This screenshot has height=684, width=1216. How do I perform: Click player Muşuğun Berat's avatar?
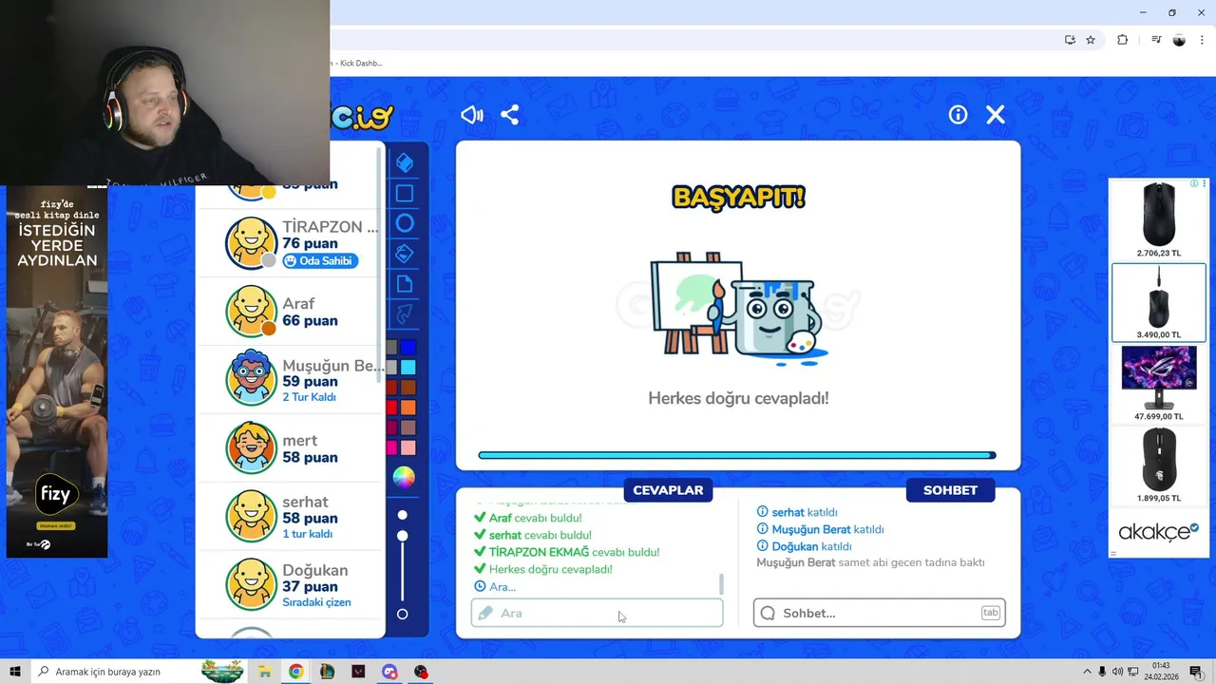click(x=251, y=378)
